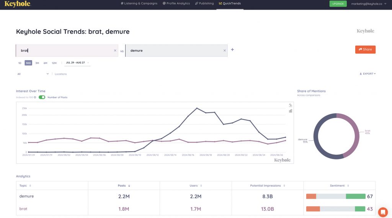Go to Listening & Campaigns tab
392x218 pixels.
point(139,3)
